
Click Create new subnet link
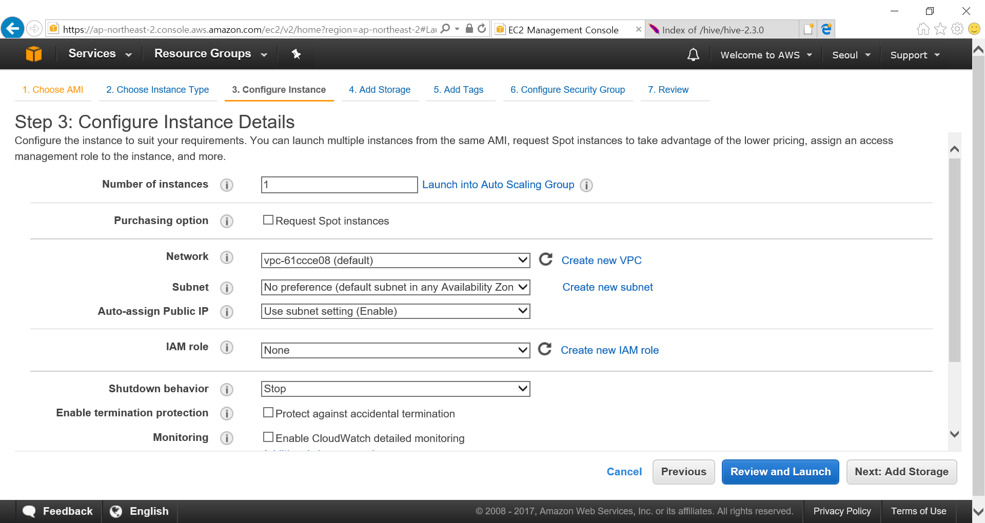[x=607, y=287]
